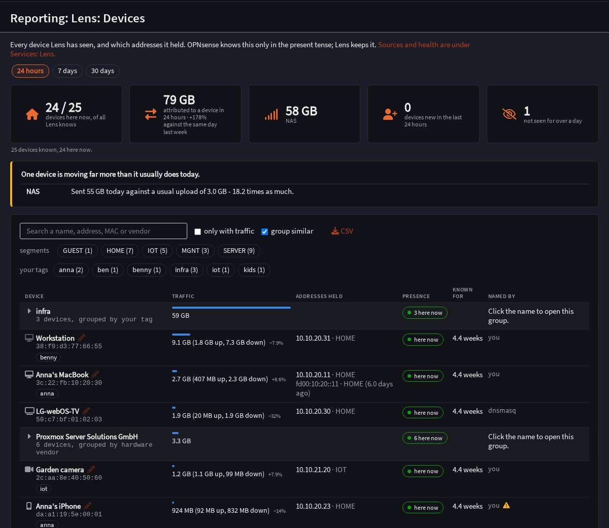
Task: Click the warning triangle on Anna's iPhone row
Action: 506,506
